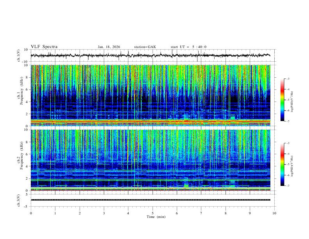The width and height of the screenshot is (309, 239).
Task: Click the "10" kHz tick on ch.1 frequency axis
Action: 26,65
